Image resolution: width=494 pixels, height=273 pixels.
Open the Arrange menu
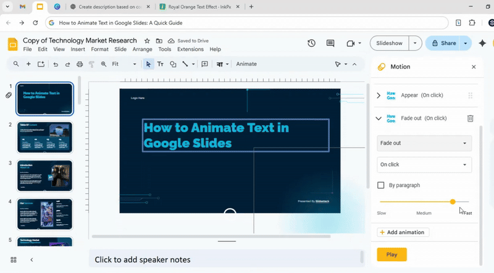pos(142,49)
